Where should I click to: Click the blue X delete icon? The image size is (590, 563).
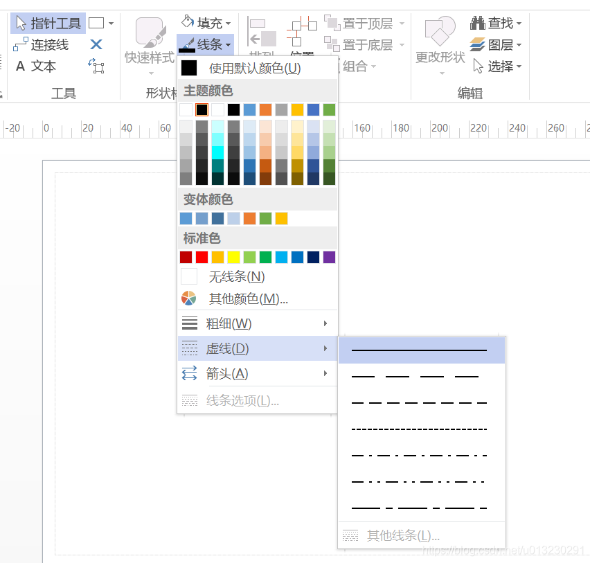96,44
